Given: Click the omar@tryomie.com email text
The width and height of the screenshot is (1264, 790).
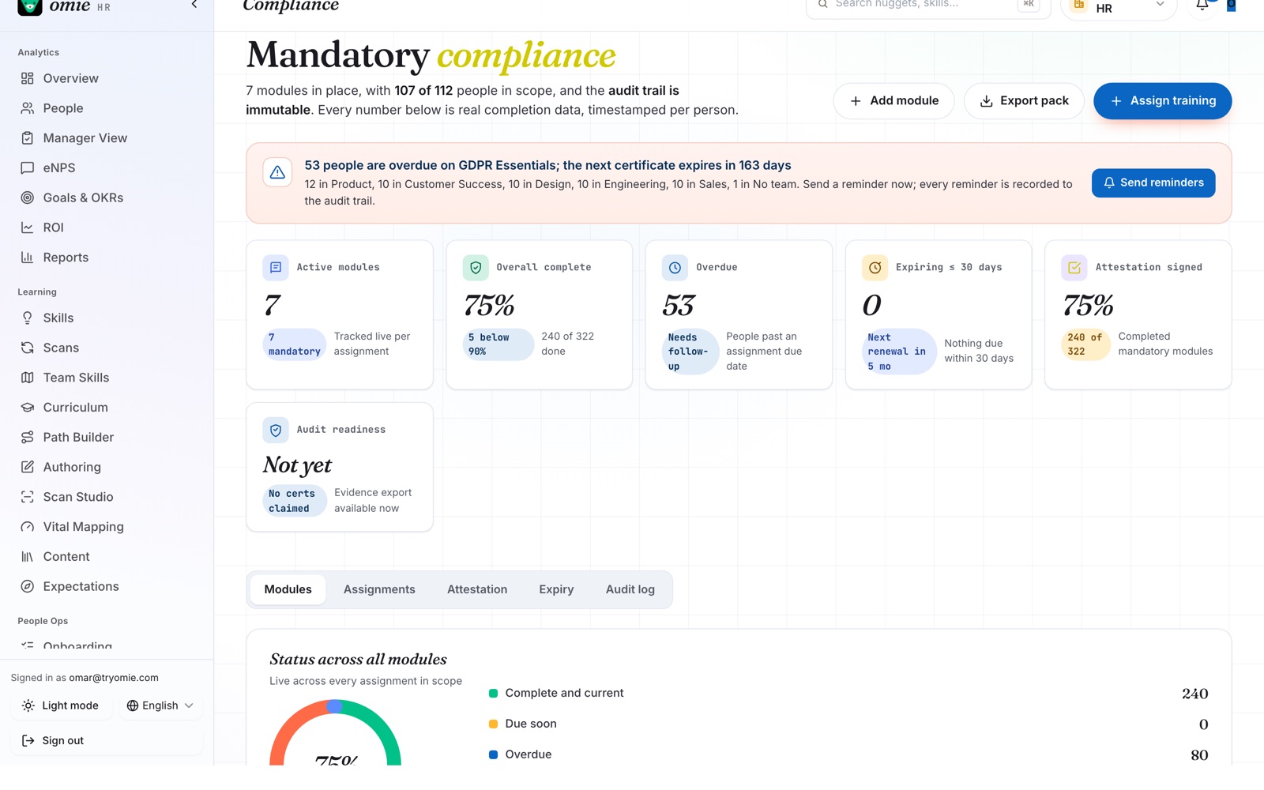Looking at the screenshot, I should 114,678.
